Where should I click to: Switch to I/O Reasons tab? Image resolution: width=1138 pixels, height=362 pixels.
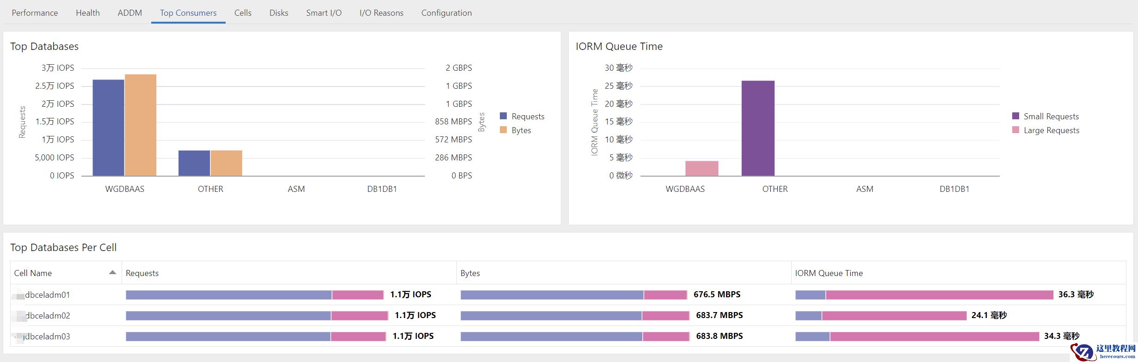coord(381,13)
